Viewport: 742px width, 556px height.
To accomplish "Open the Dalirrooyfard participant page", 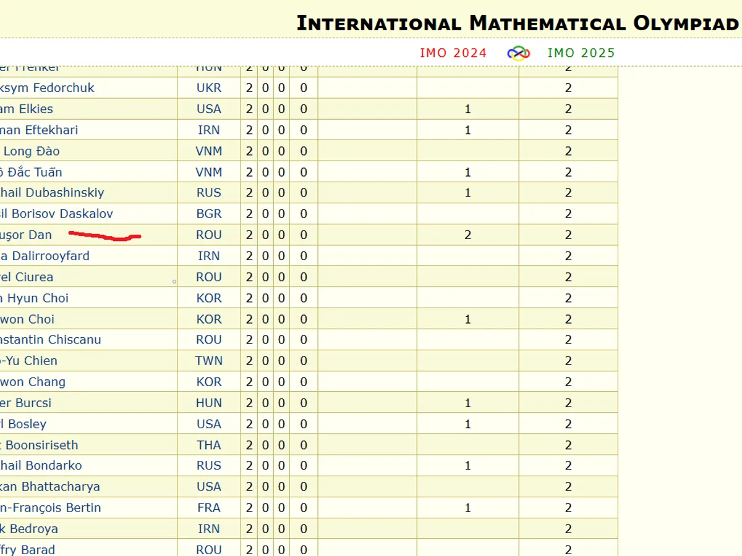I will pyautogui.click(x=45, y=256).
